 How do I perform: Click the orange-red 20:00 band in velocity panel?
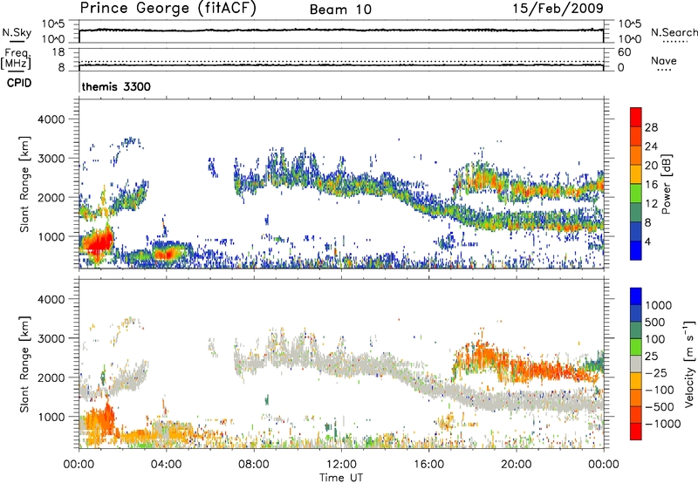[x=552, y=371]
